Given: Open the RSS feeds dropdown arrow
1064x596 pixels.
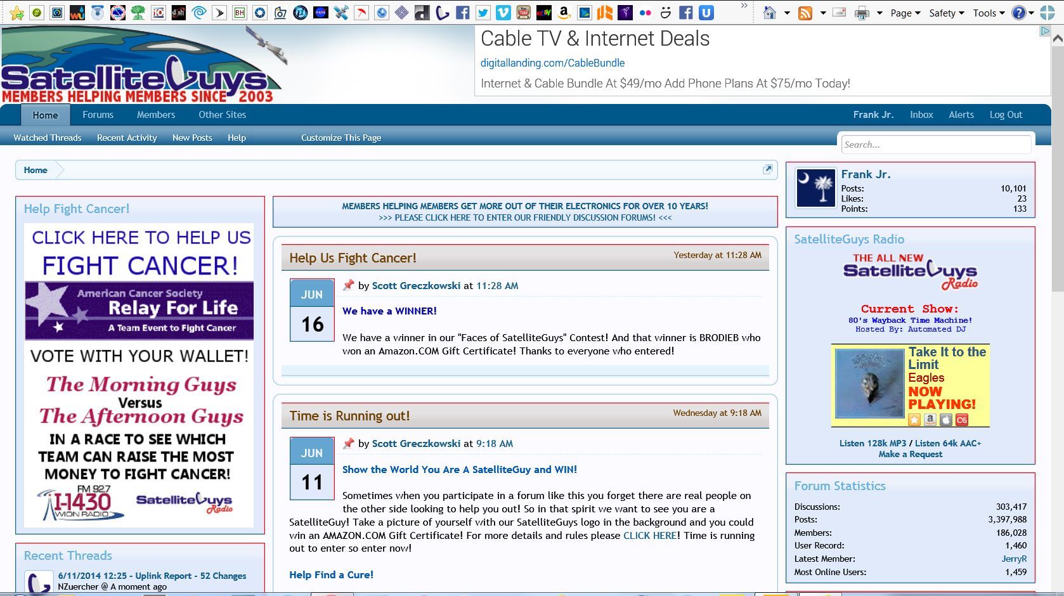Looking at the screenshot, I should tap(823, 13).
